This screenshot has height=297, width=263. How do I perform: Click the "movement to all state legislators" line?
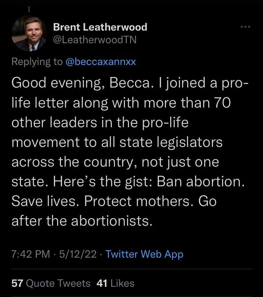point(117,143)
